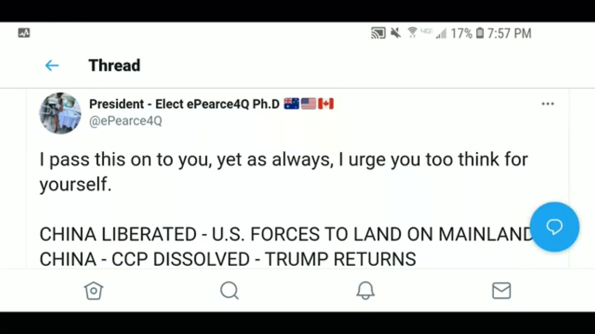
Task: Tap the blue floating reply bubble button
Action: [554, 227]
